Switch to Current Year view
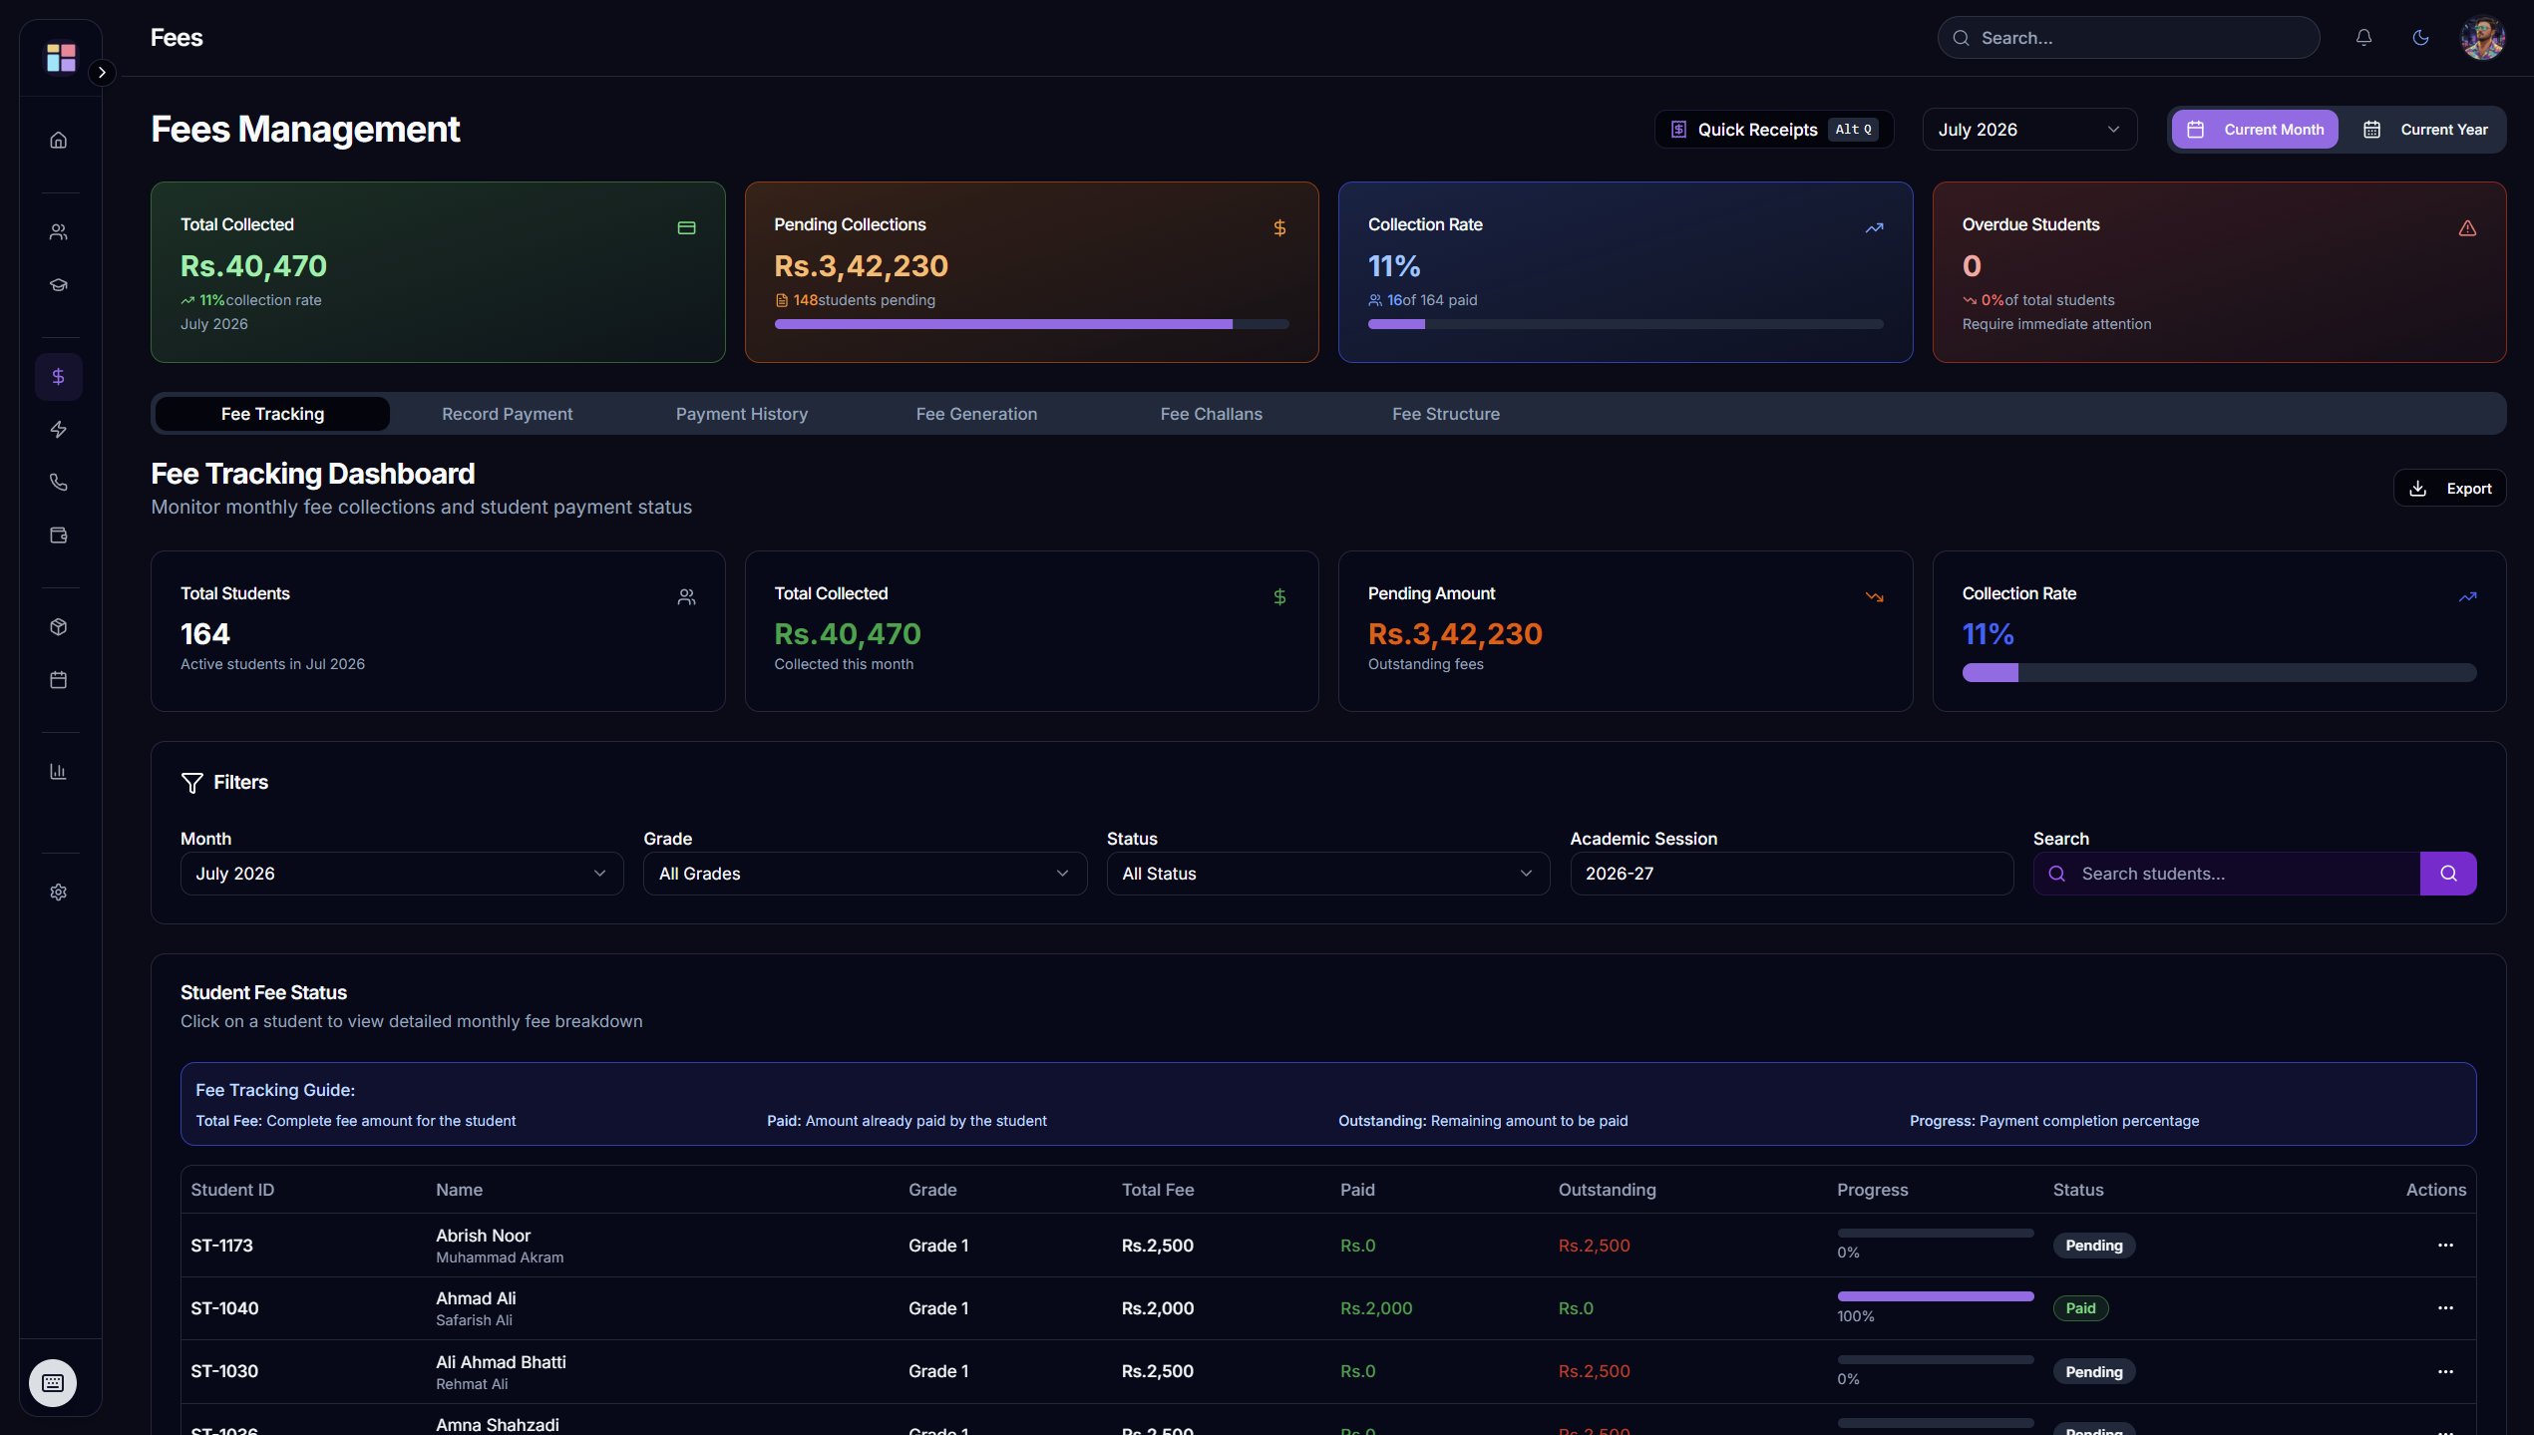 2424,130
